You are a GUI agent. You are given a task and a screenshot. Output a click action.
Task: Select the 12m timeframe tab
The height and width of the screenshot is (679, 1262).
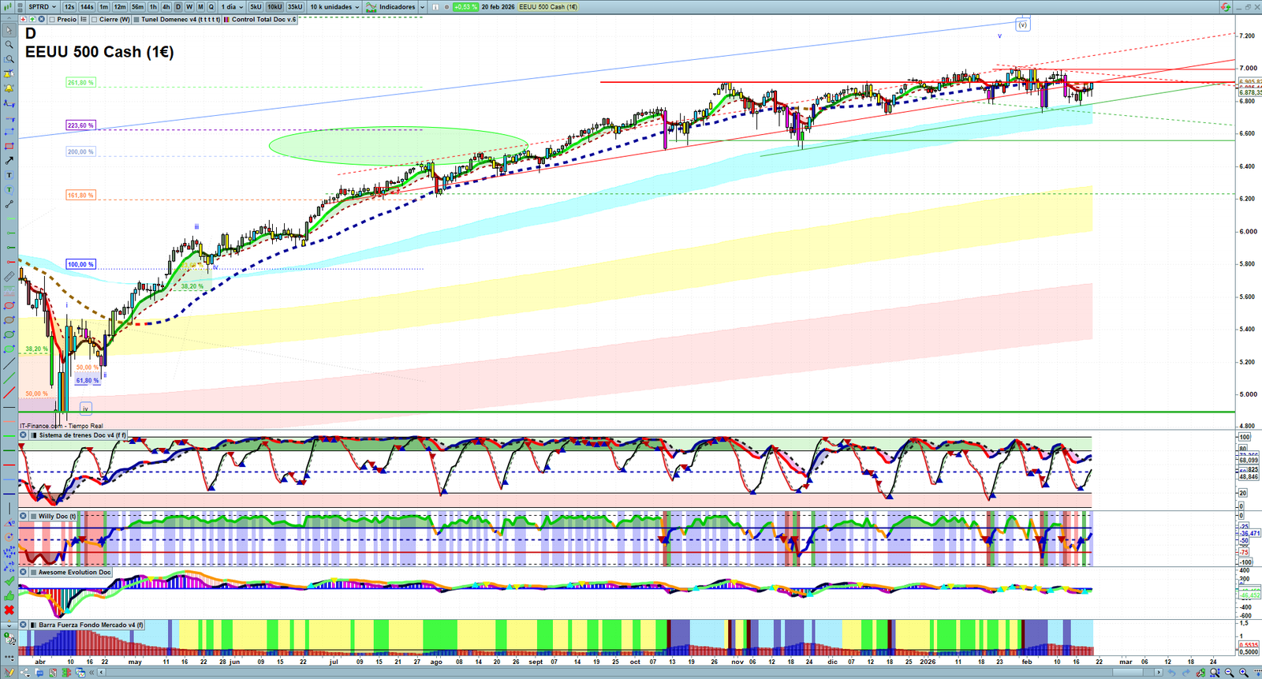pyautogui.click(x=119, y=6)
